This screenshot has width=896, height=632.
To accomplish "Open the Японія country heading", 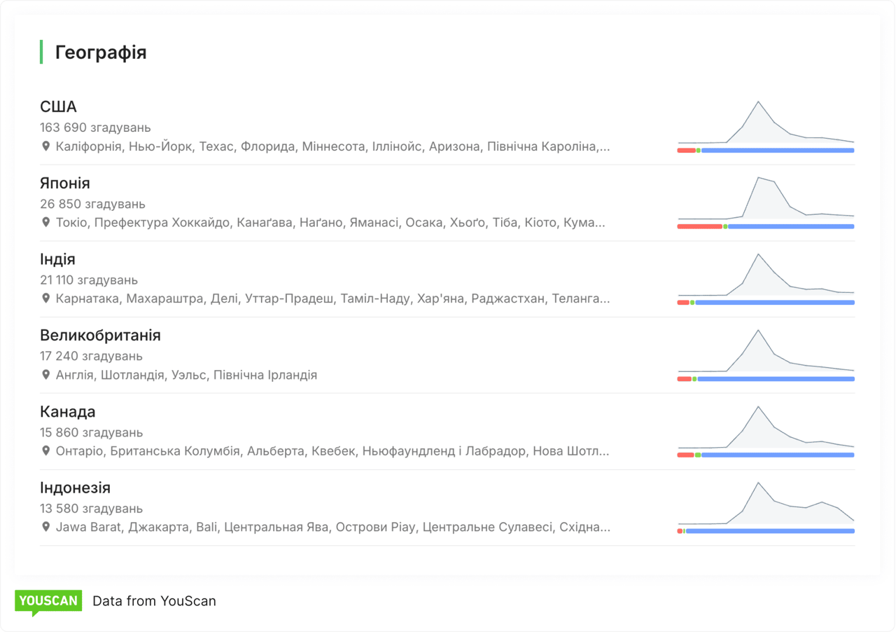I will tap(65, 184).
